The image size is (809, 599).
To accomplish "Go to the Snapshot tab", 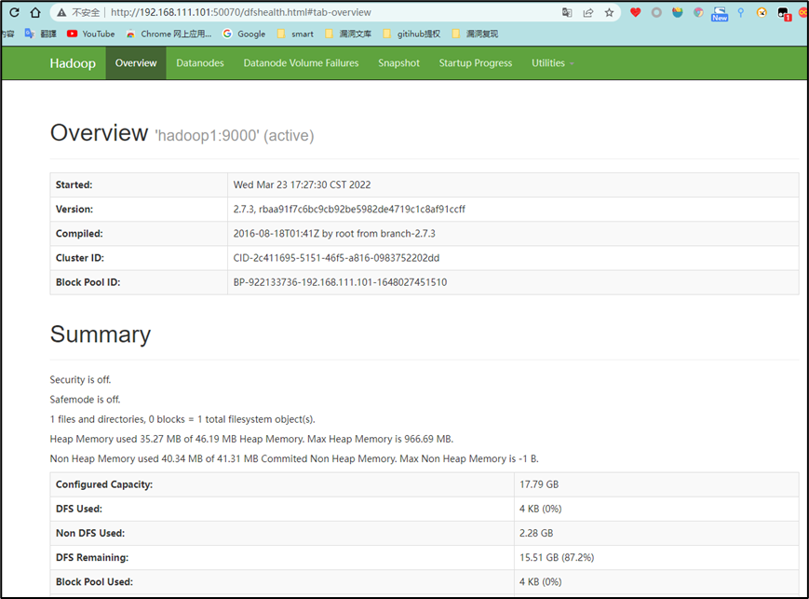I will (x=398, y=63).
